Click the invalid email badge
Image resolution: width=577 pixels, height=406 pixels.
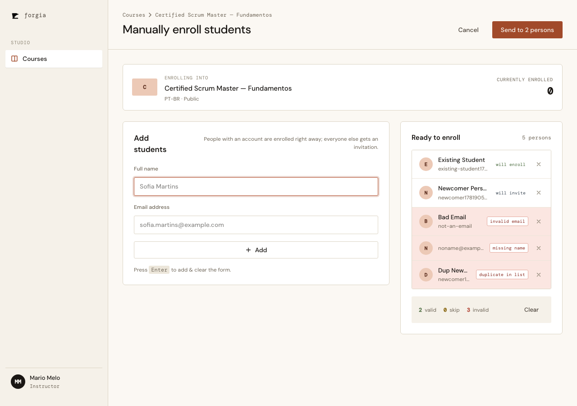[508, 221]
